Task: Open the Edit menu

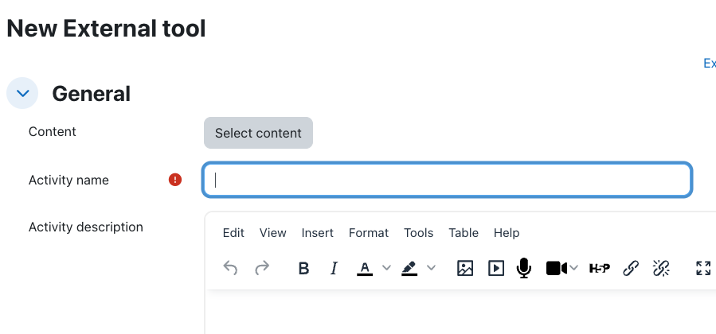Action: click(233, 233)
